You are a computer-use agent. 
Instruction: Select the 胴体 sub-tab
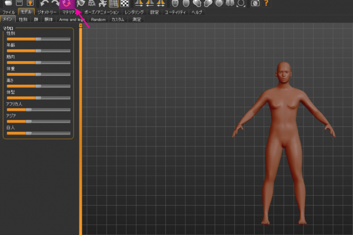point(48,19)
